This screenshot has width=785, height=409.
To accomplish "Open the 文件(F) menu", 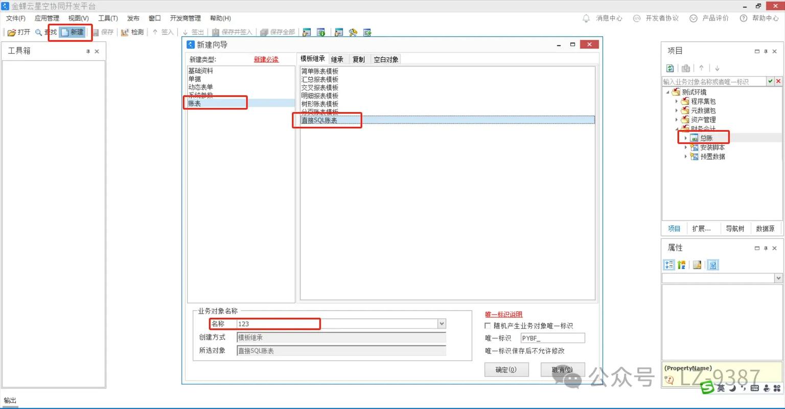I will pyautogui.click(x=16, y=18).
